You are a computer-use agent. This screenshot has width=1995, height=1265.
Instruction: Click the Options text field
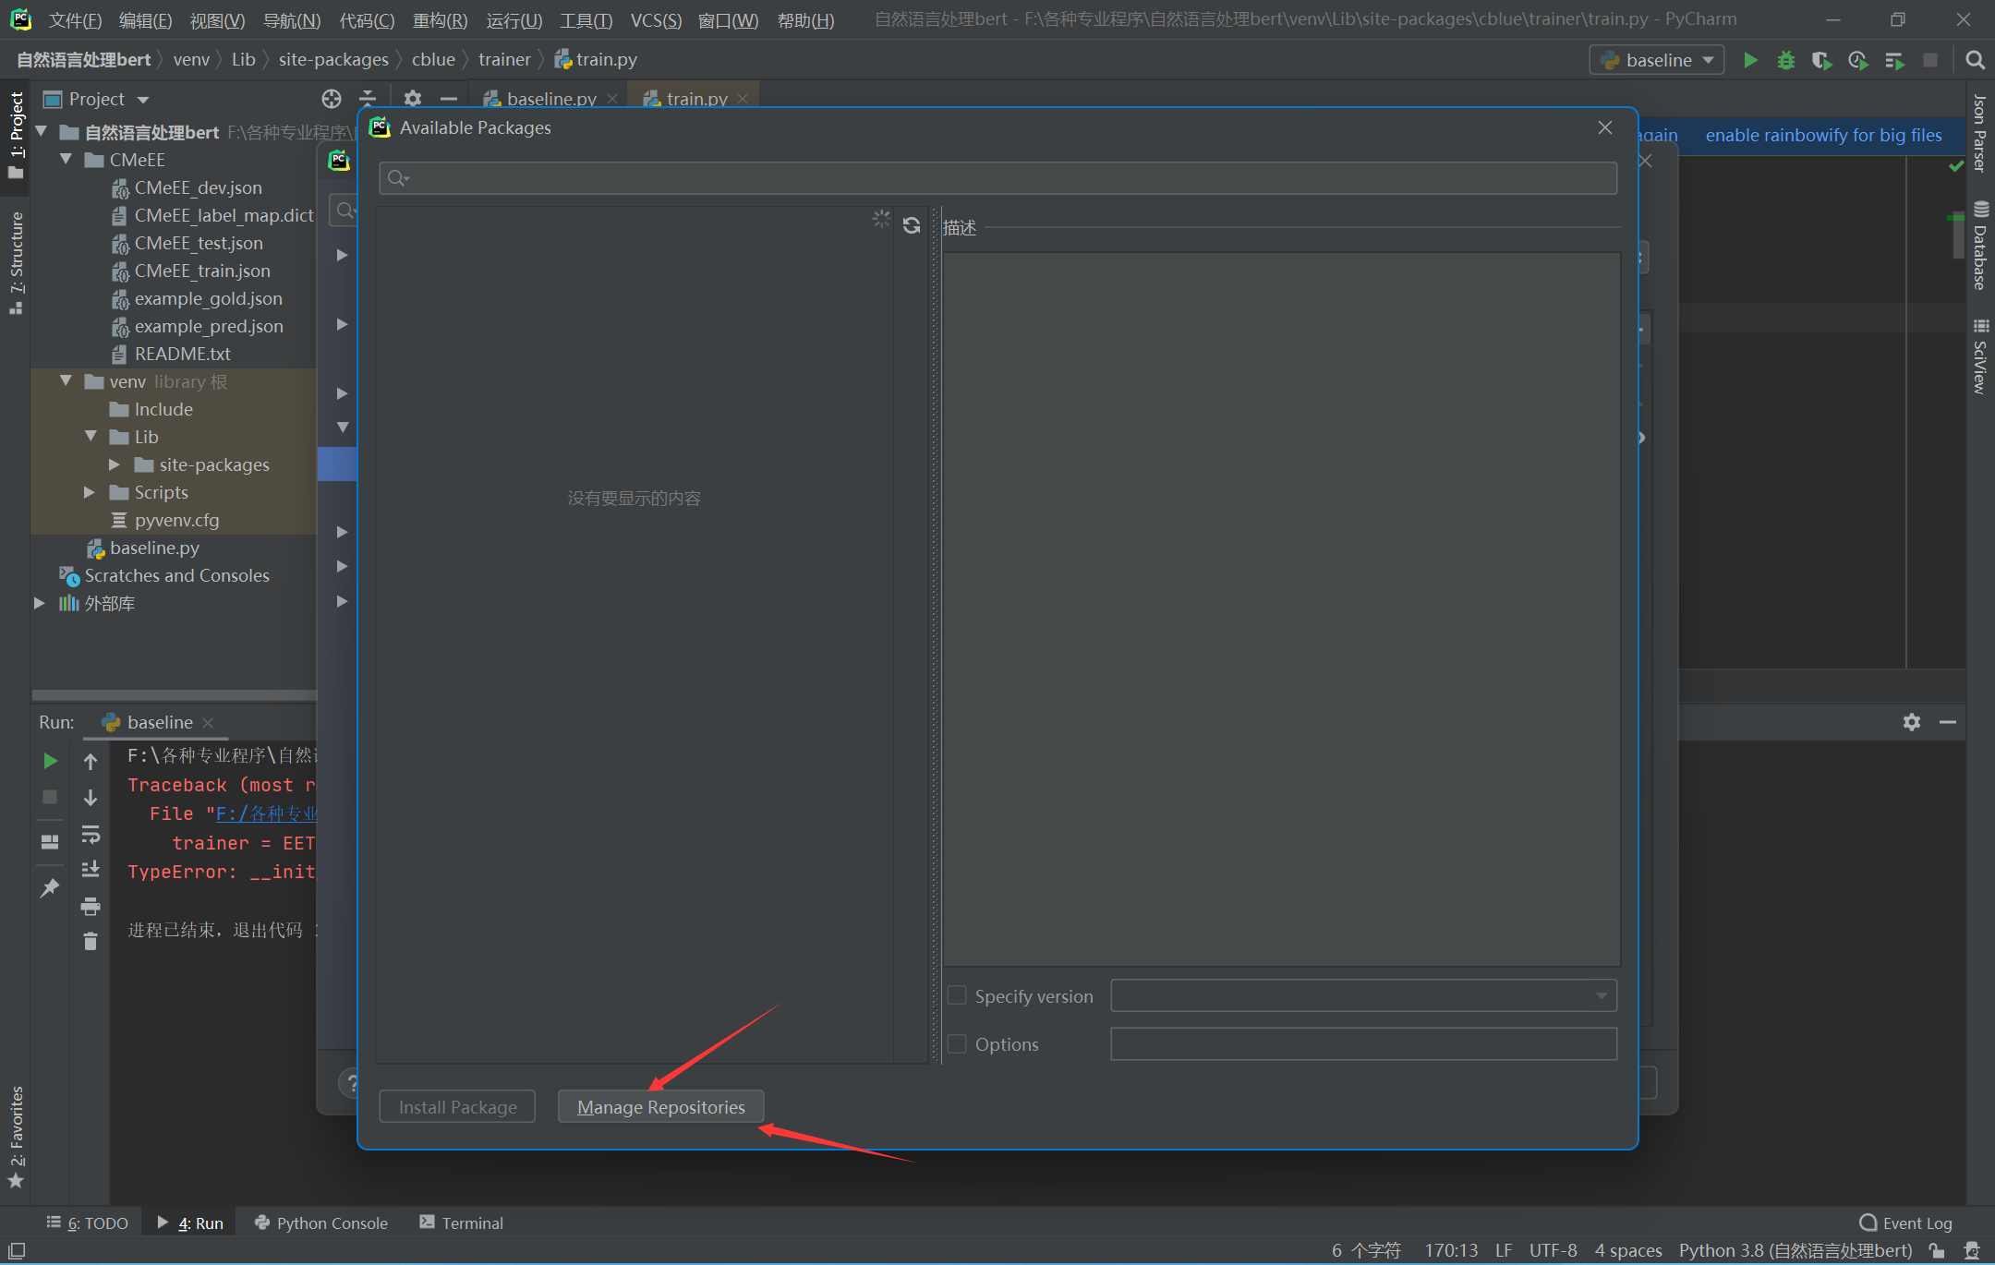(x=1363, y=1043)
